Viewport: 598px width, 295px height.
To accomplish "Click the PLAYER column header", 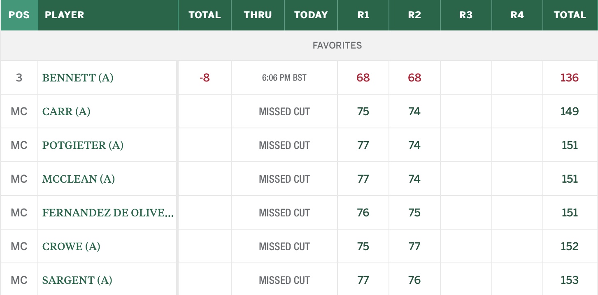I will click(x=64, y=15).
